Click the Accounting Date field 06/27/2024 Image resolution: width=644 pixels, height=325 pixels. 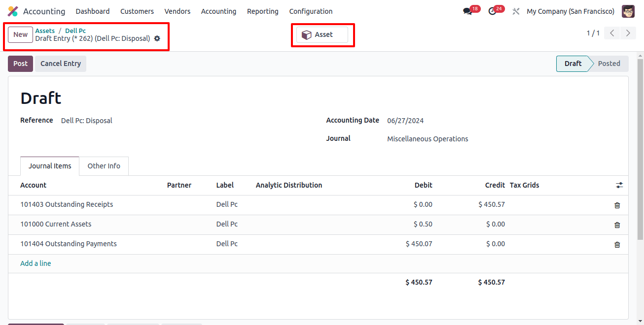point(405,121)
